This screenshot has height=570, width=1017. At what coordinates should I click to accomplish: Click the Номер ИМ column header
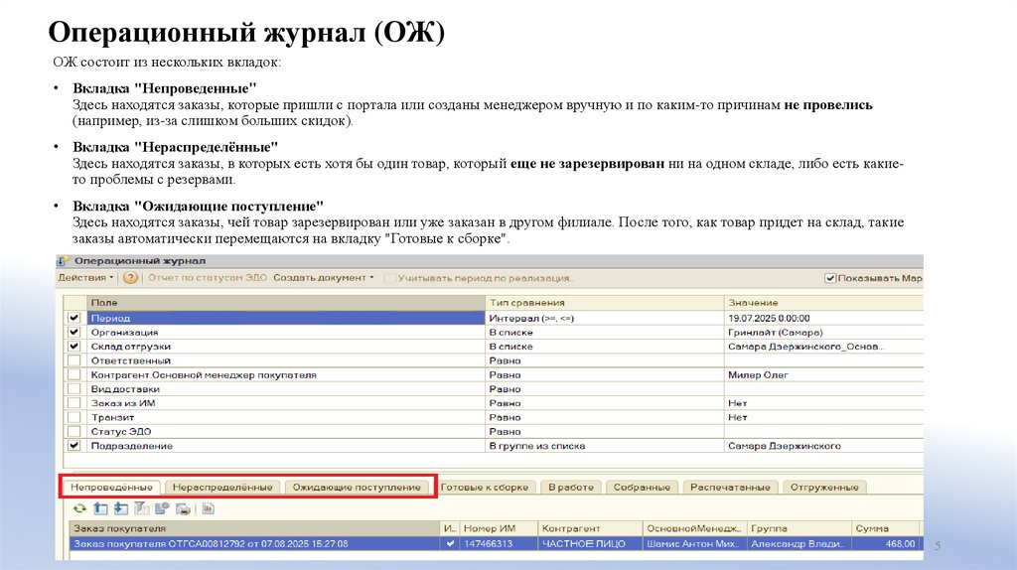coord(499,528)
